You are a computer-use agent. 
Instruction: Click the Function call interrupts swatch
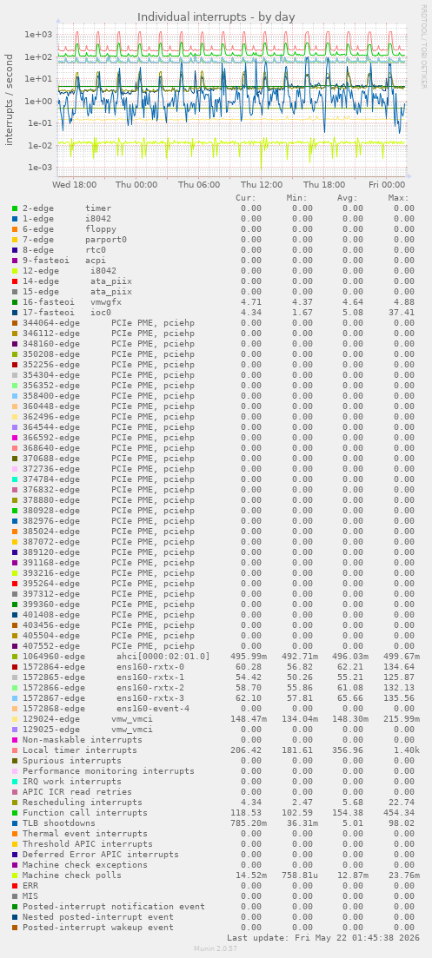[x=15, y=813]
